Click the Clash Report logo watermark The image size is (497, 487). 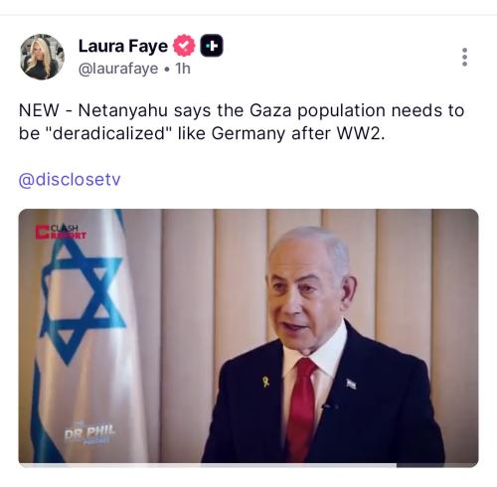(61, 232)
